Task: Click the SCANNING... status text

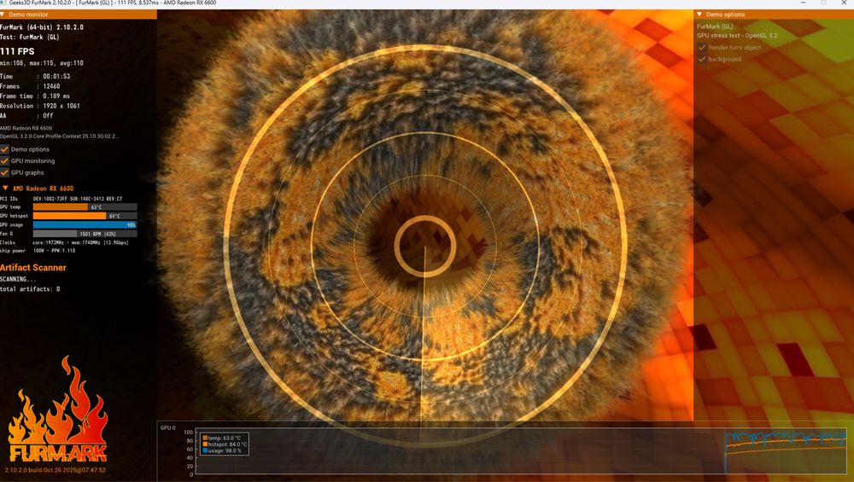Action: [18, 279]
